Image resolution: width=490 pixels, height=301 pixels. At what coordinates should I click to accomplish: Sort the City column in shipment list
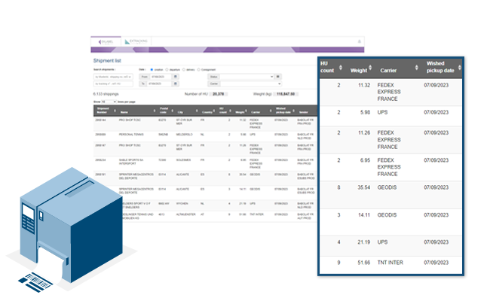[x=197, y=111]
